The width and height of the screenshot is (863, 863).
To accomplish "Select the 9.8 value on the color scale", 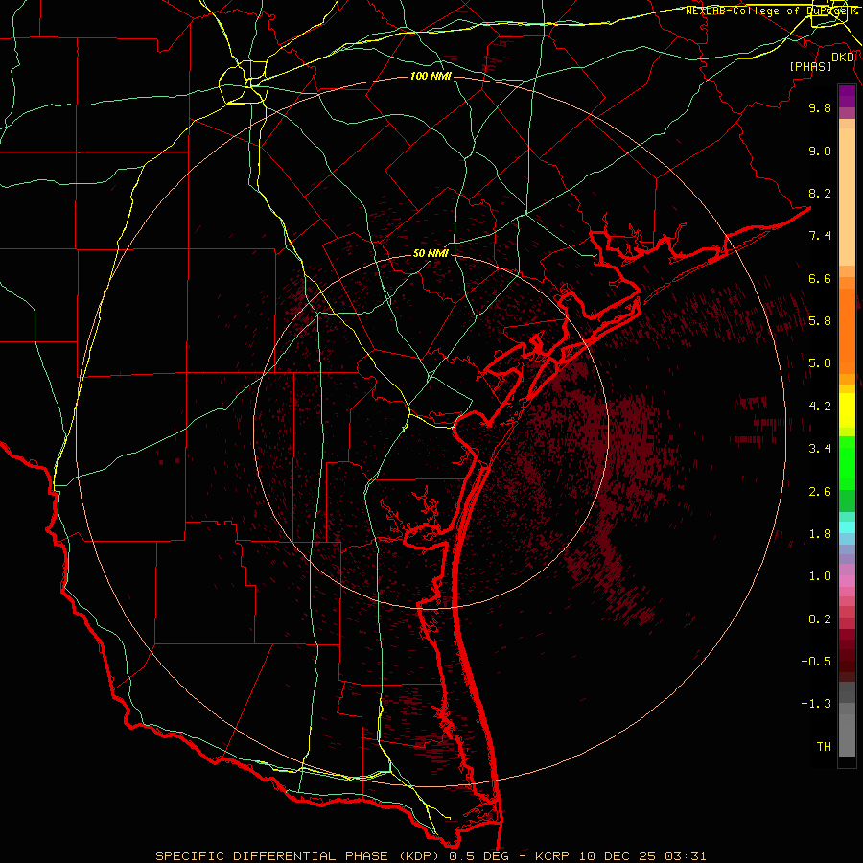I will [x=820, y=107].
